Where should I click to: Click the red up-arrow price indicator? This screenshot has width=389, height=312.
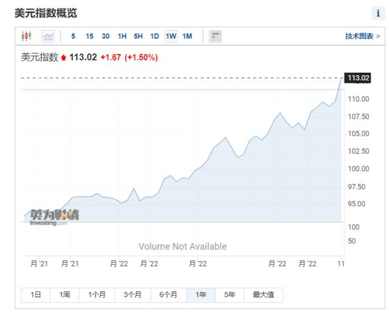64,58
